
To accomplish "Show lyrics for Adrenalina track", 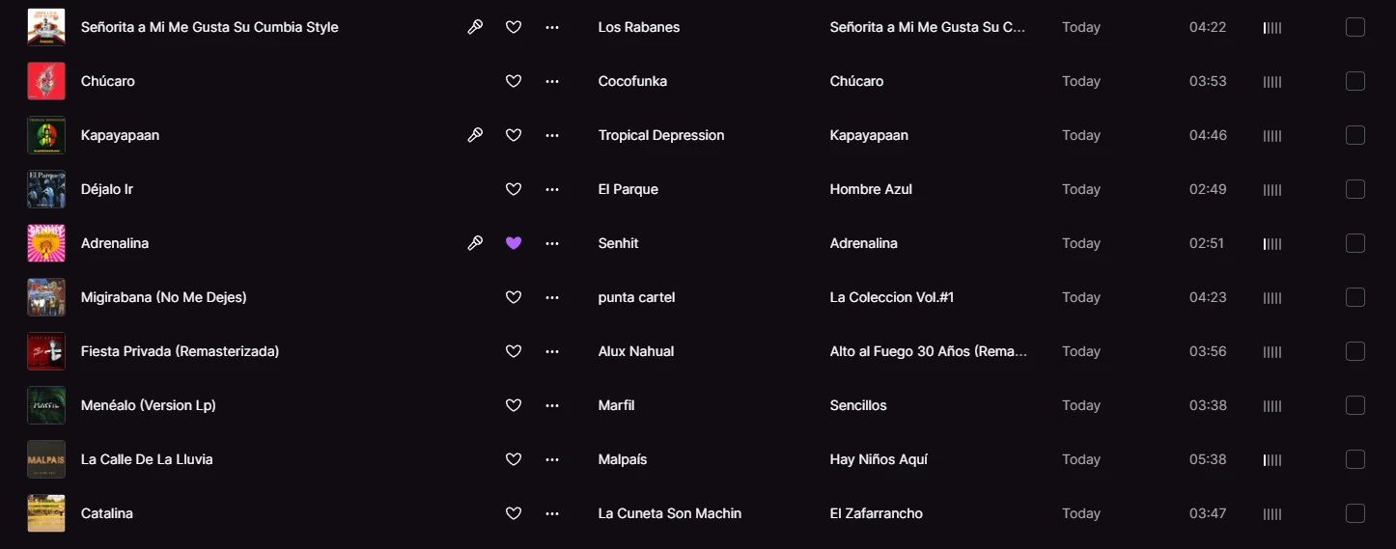I will coord(475,243).
